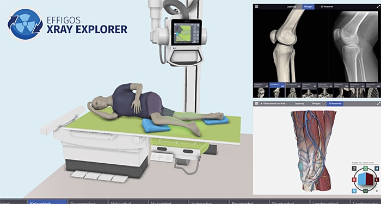Select the R (right) view on compass
Image resolution: width=381 pixels, height=204 pixels.
354,180
